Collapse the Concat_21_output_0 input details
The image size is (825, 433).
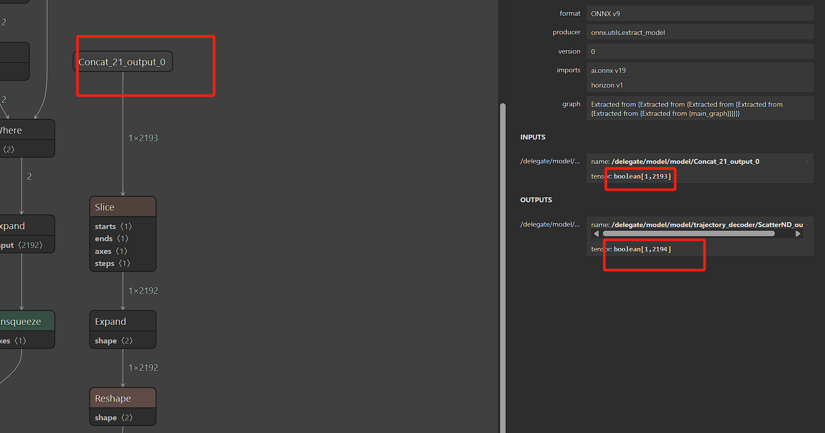click(x=807, y=161)
